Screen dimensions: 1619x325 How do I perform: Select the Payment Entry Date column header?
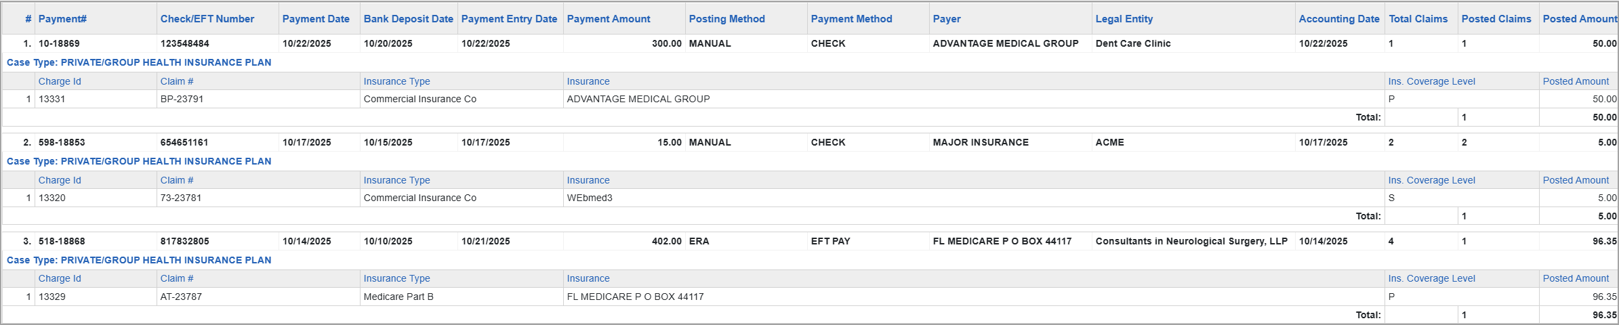(x=509, y=19)
